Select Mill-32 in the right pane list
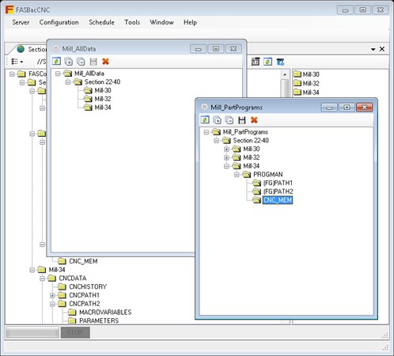Viewport: 394px width, 356px height. click(x=311, y=83)
